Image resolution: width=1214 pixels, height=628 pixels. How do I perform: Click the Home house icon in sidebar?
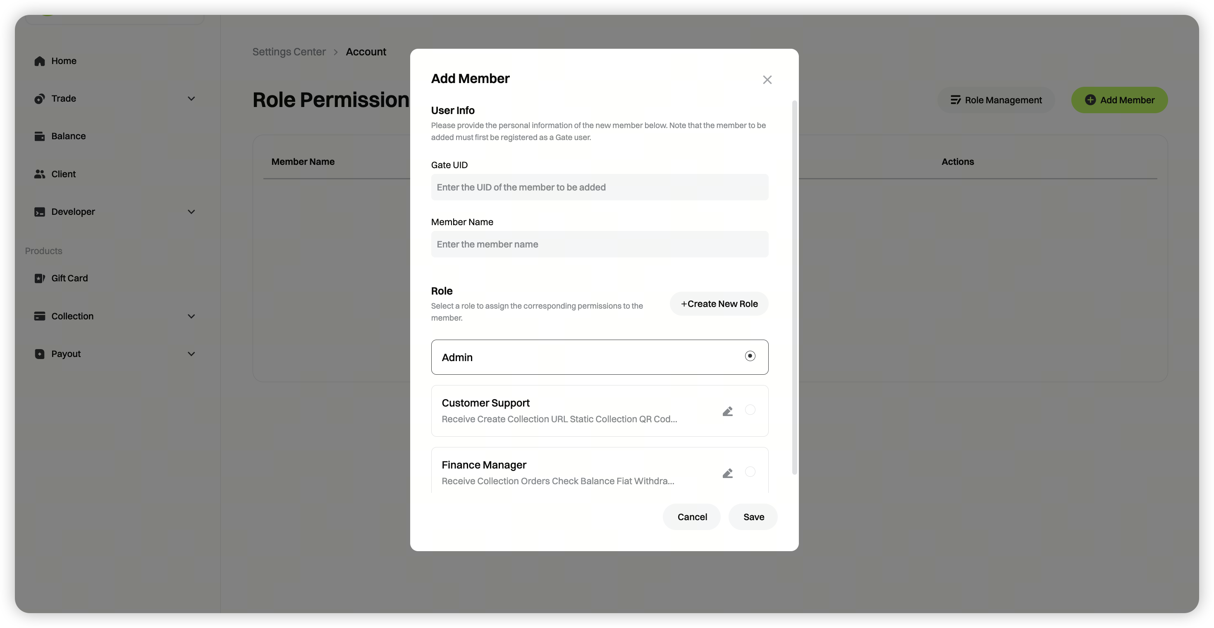point(40,61)
